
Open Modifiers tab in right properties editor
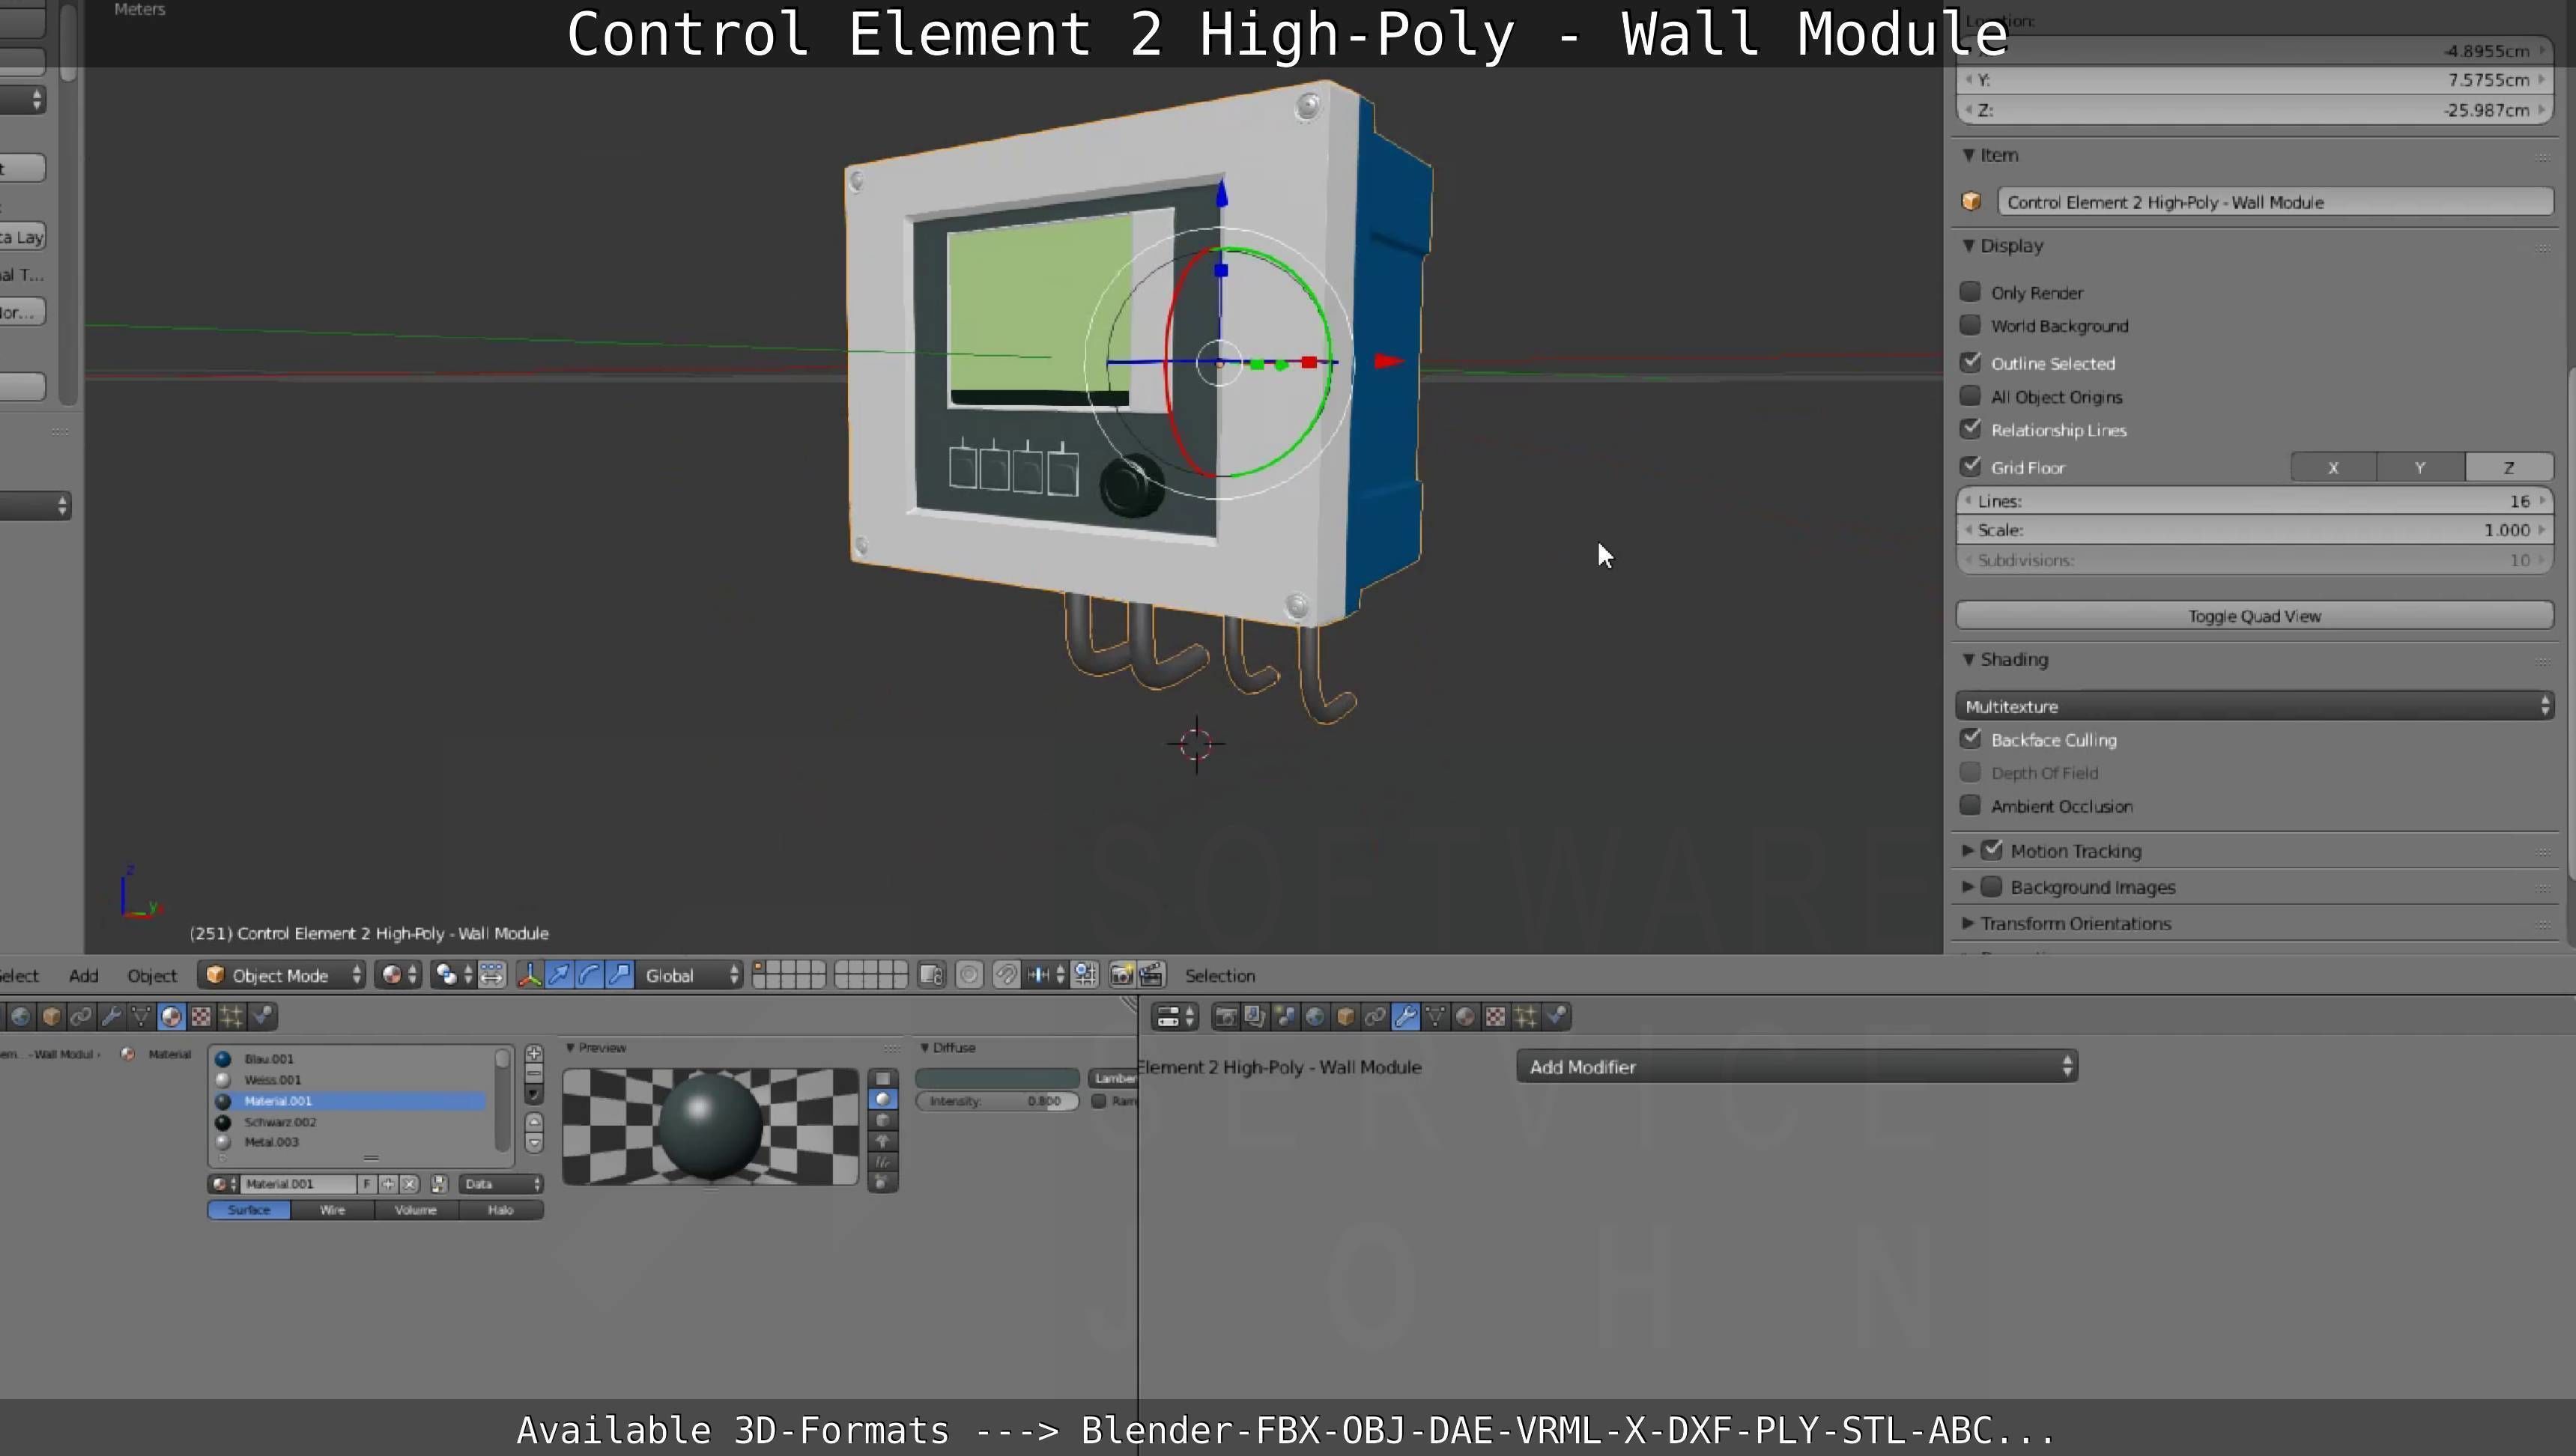[1406, 1017]
